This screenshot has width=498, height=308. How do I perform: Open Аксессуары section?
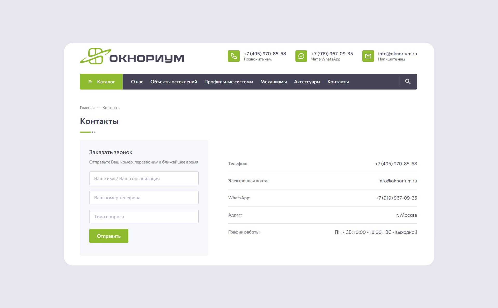[307, 82]
